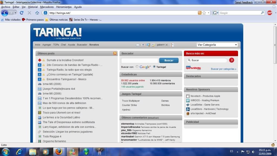Open the messages envelope icon

click(x=138, y=45)
